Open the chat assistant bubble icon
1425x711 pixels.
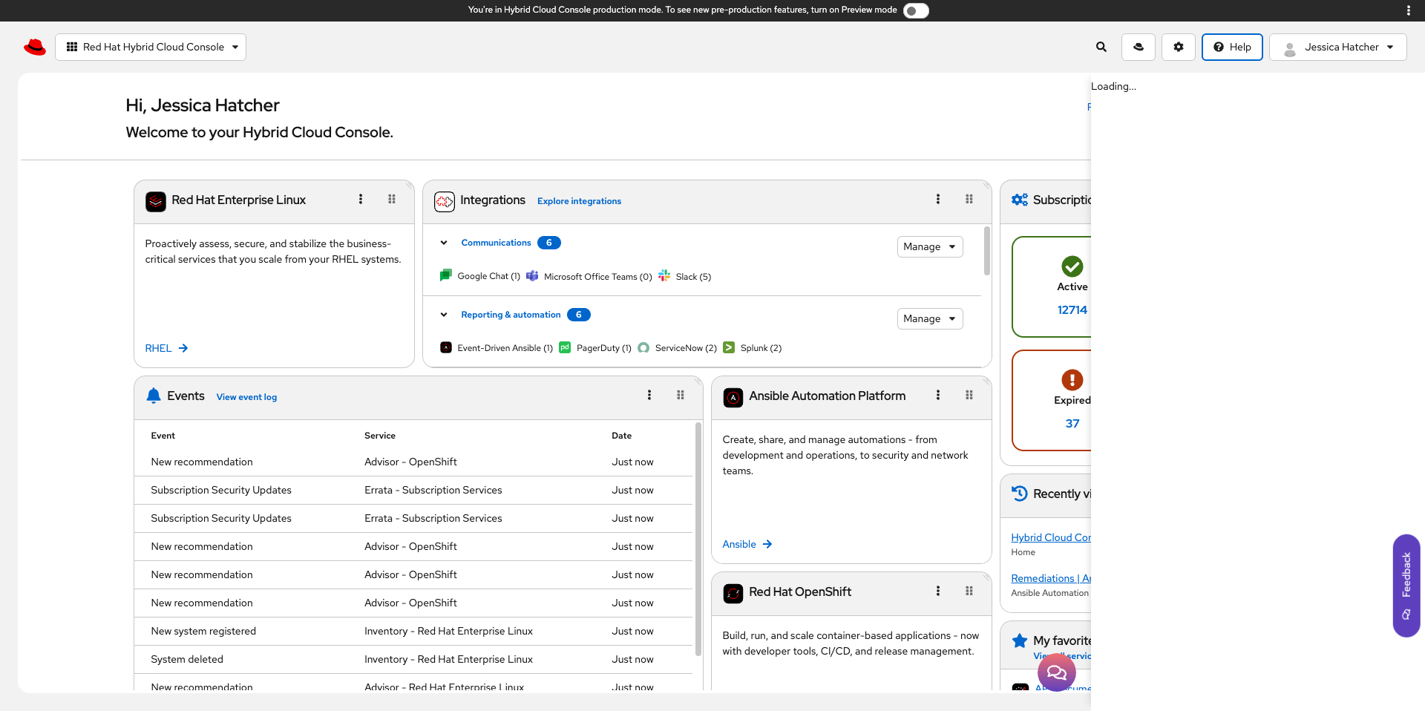pos(1056,672)
